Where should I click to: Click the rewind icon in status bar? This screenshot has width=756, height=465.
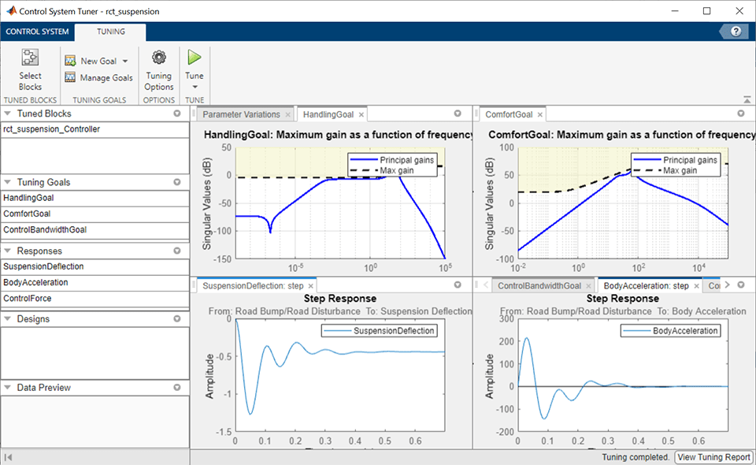point(8,457)
